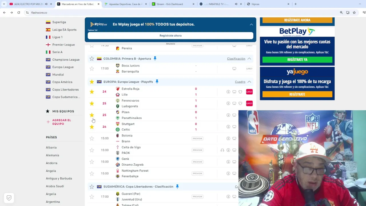
Task: Select Alemania in the countries list
Action: (x=53, y=155)
